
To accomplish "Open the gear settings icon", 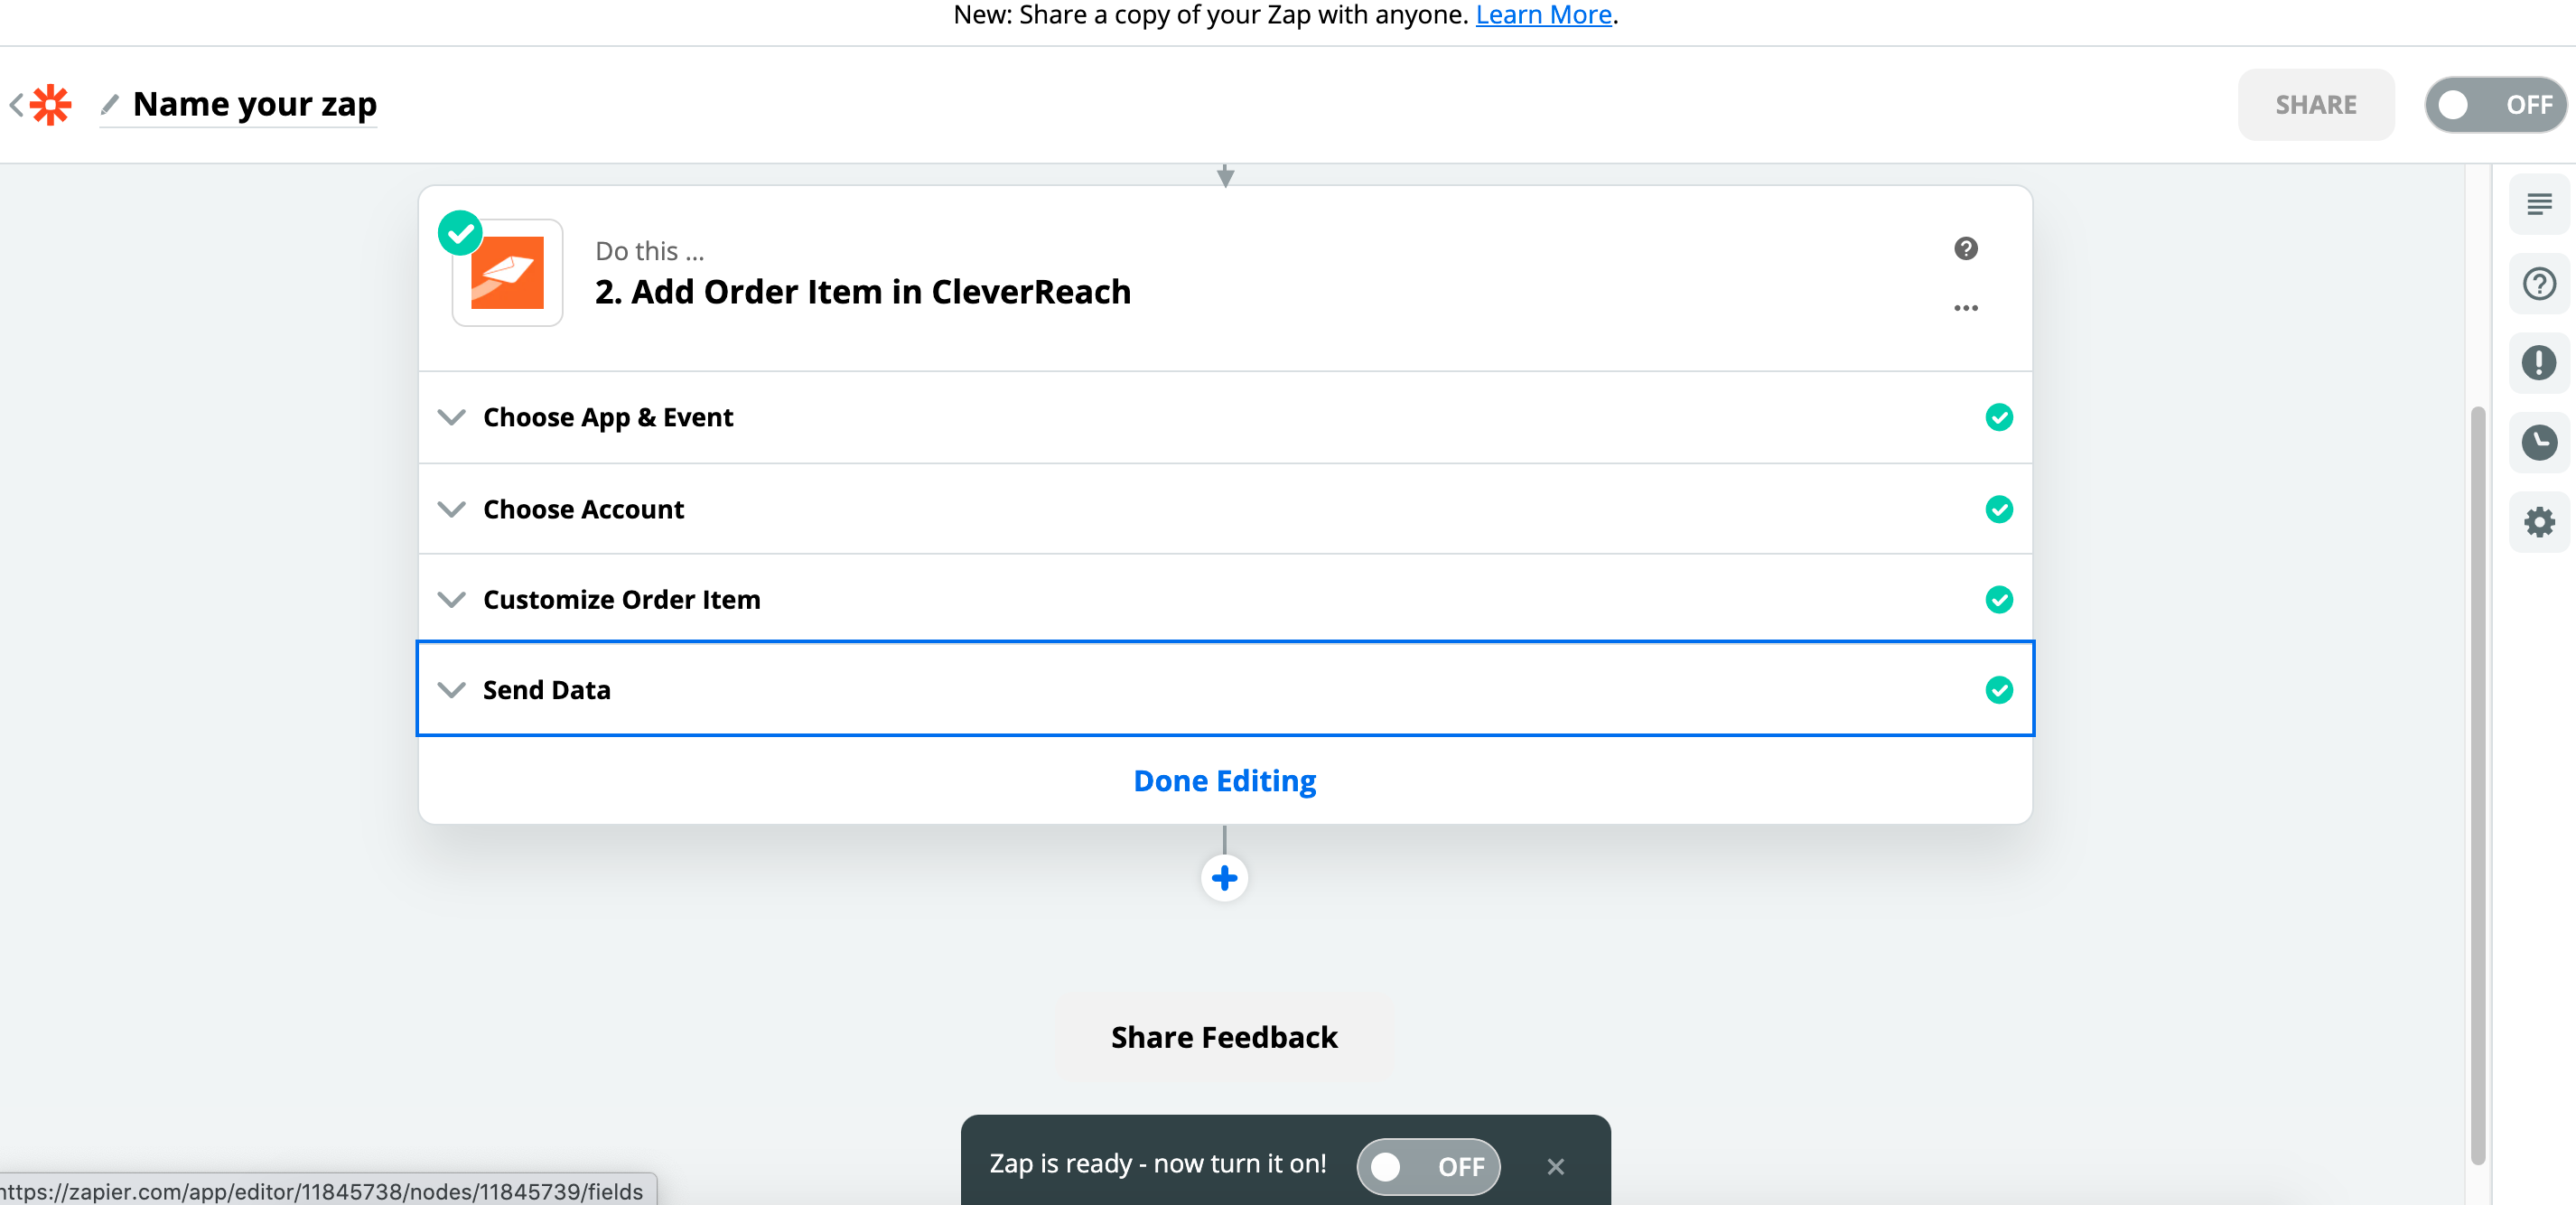I will click(x=2538, y=522).
